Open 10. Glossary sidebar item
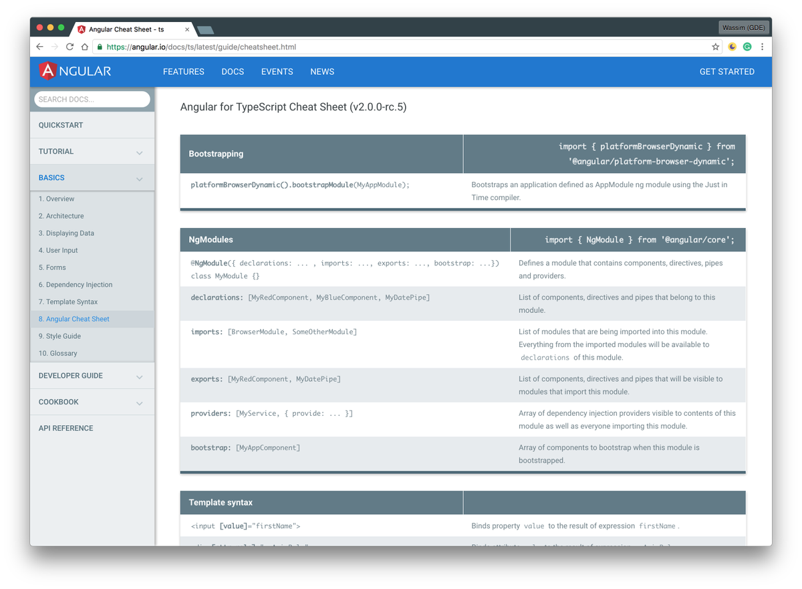The image size is (802, 589). tap(92, 353)
